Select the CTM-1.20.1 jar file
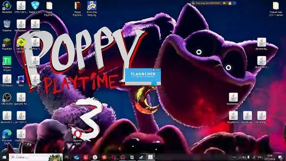 (21, 7)
